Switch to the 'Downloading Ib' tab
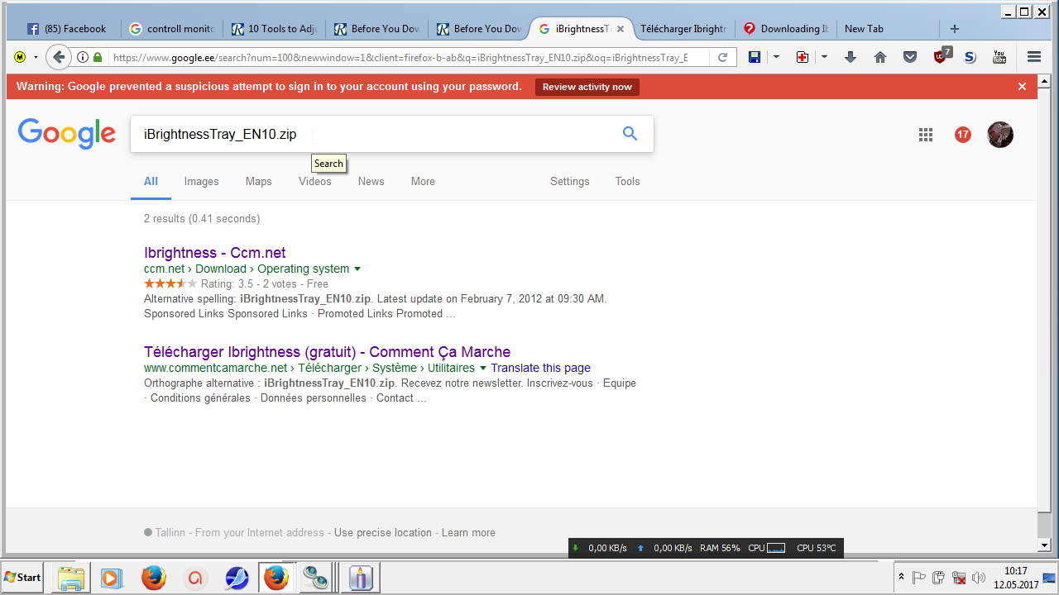Viewport: 1059px width, 595px height. pos(786,28)
